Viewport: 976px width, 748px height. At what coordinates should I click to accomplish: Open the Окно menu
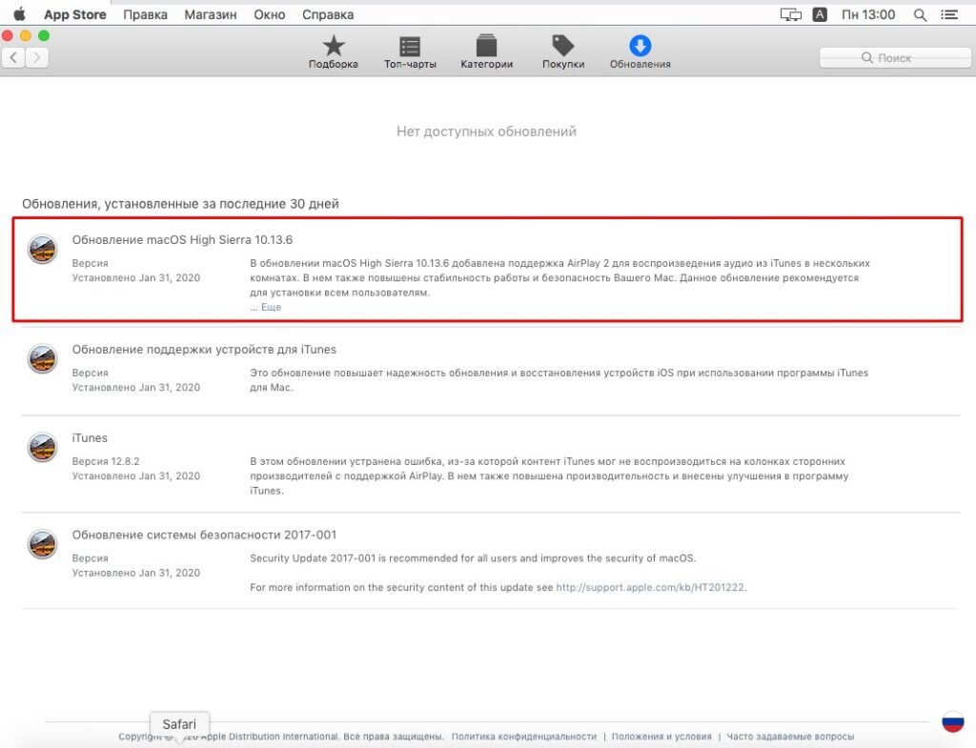[x=270, y=14]
